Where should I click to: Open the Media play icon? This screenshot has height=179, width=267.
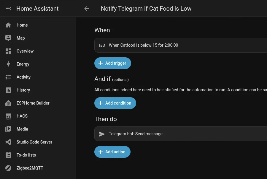[8, 129]
